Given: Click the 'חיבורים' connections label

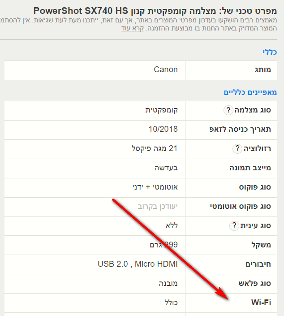Looking at the screenshot, I should [258, 264].
